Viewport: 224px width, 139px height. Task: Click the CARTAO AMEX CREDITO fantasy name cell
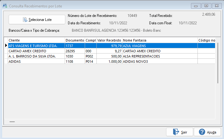coord(160,51)
